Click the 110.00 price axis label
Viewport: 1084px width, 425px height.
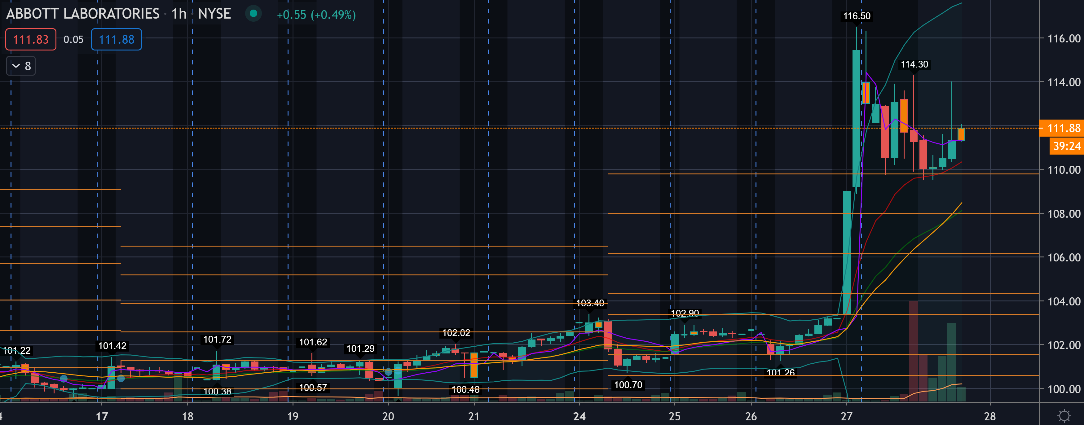(x=1064, y=170)
